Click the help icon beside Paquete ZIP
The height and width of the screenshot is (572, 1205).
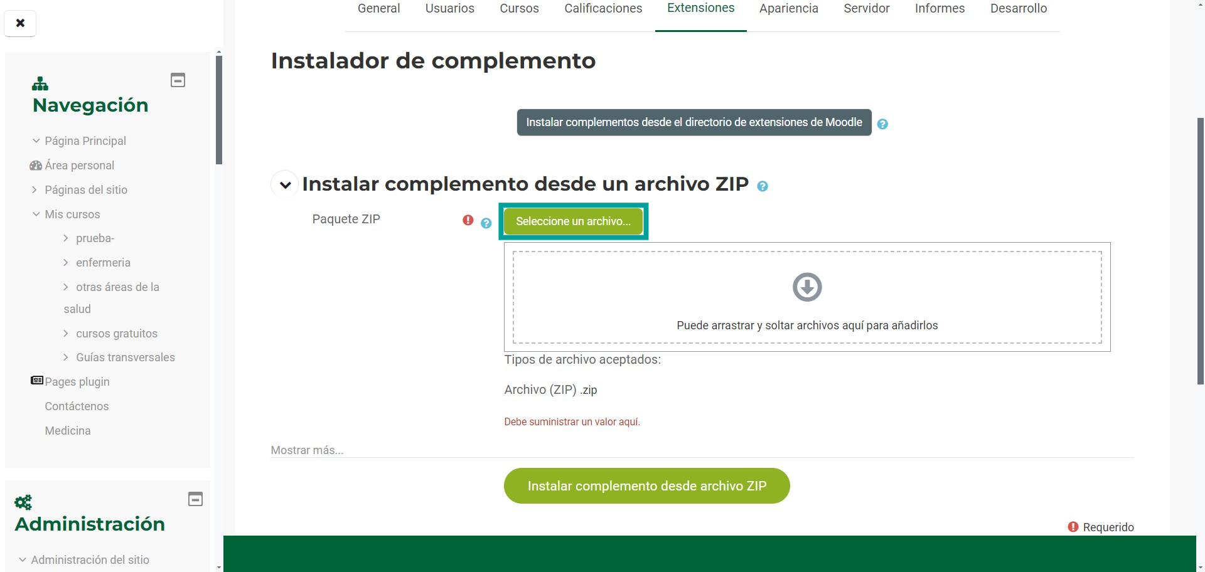486,223
